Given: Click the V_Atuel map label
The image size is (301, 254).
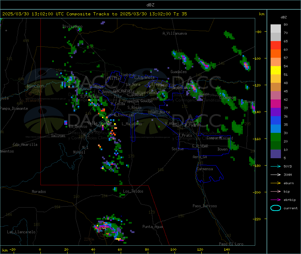Looking at the screenshot, I should (172, 123).
